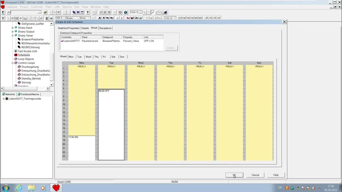This screenshot has height=192, width=342.
Task: Launch Internet Explorer from the taskbar
Action: pos(19,188)
